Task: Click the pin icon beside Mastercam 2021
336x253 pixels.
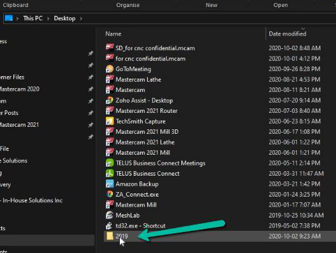Action: (x=91, y=125)
